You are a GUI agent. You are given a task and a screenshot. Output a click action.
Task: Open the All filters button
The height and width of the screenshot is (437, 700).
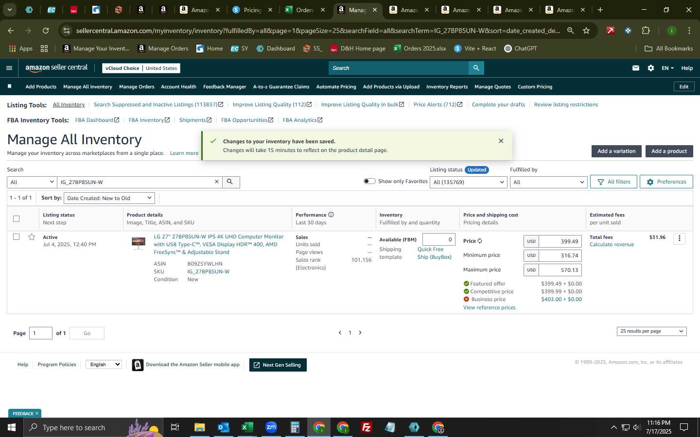(x=613, y=182)
